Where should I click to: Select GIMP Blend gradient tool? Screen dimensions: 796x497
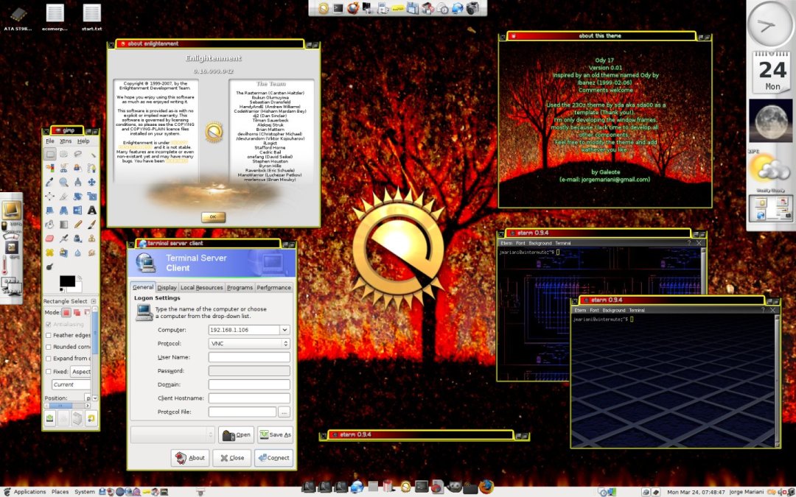point(63,224)
